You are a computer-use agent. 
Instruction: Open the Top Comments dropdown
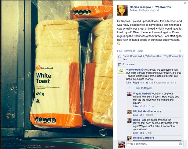173,56
